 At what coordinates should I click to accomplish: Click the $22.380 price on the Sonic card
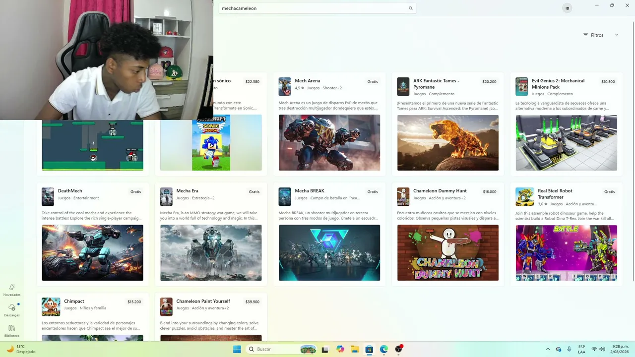click(253, 81)
